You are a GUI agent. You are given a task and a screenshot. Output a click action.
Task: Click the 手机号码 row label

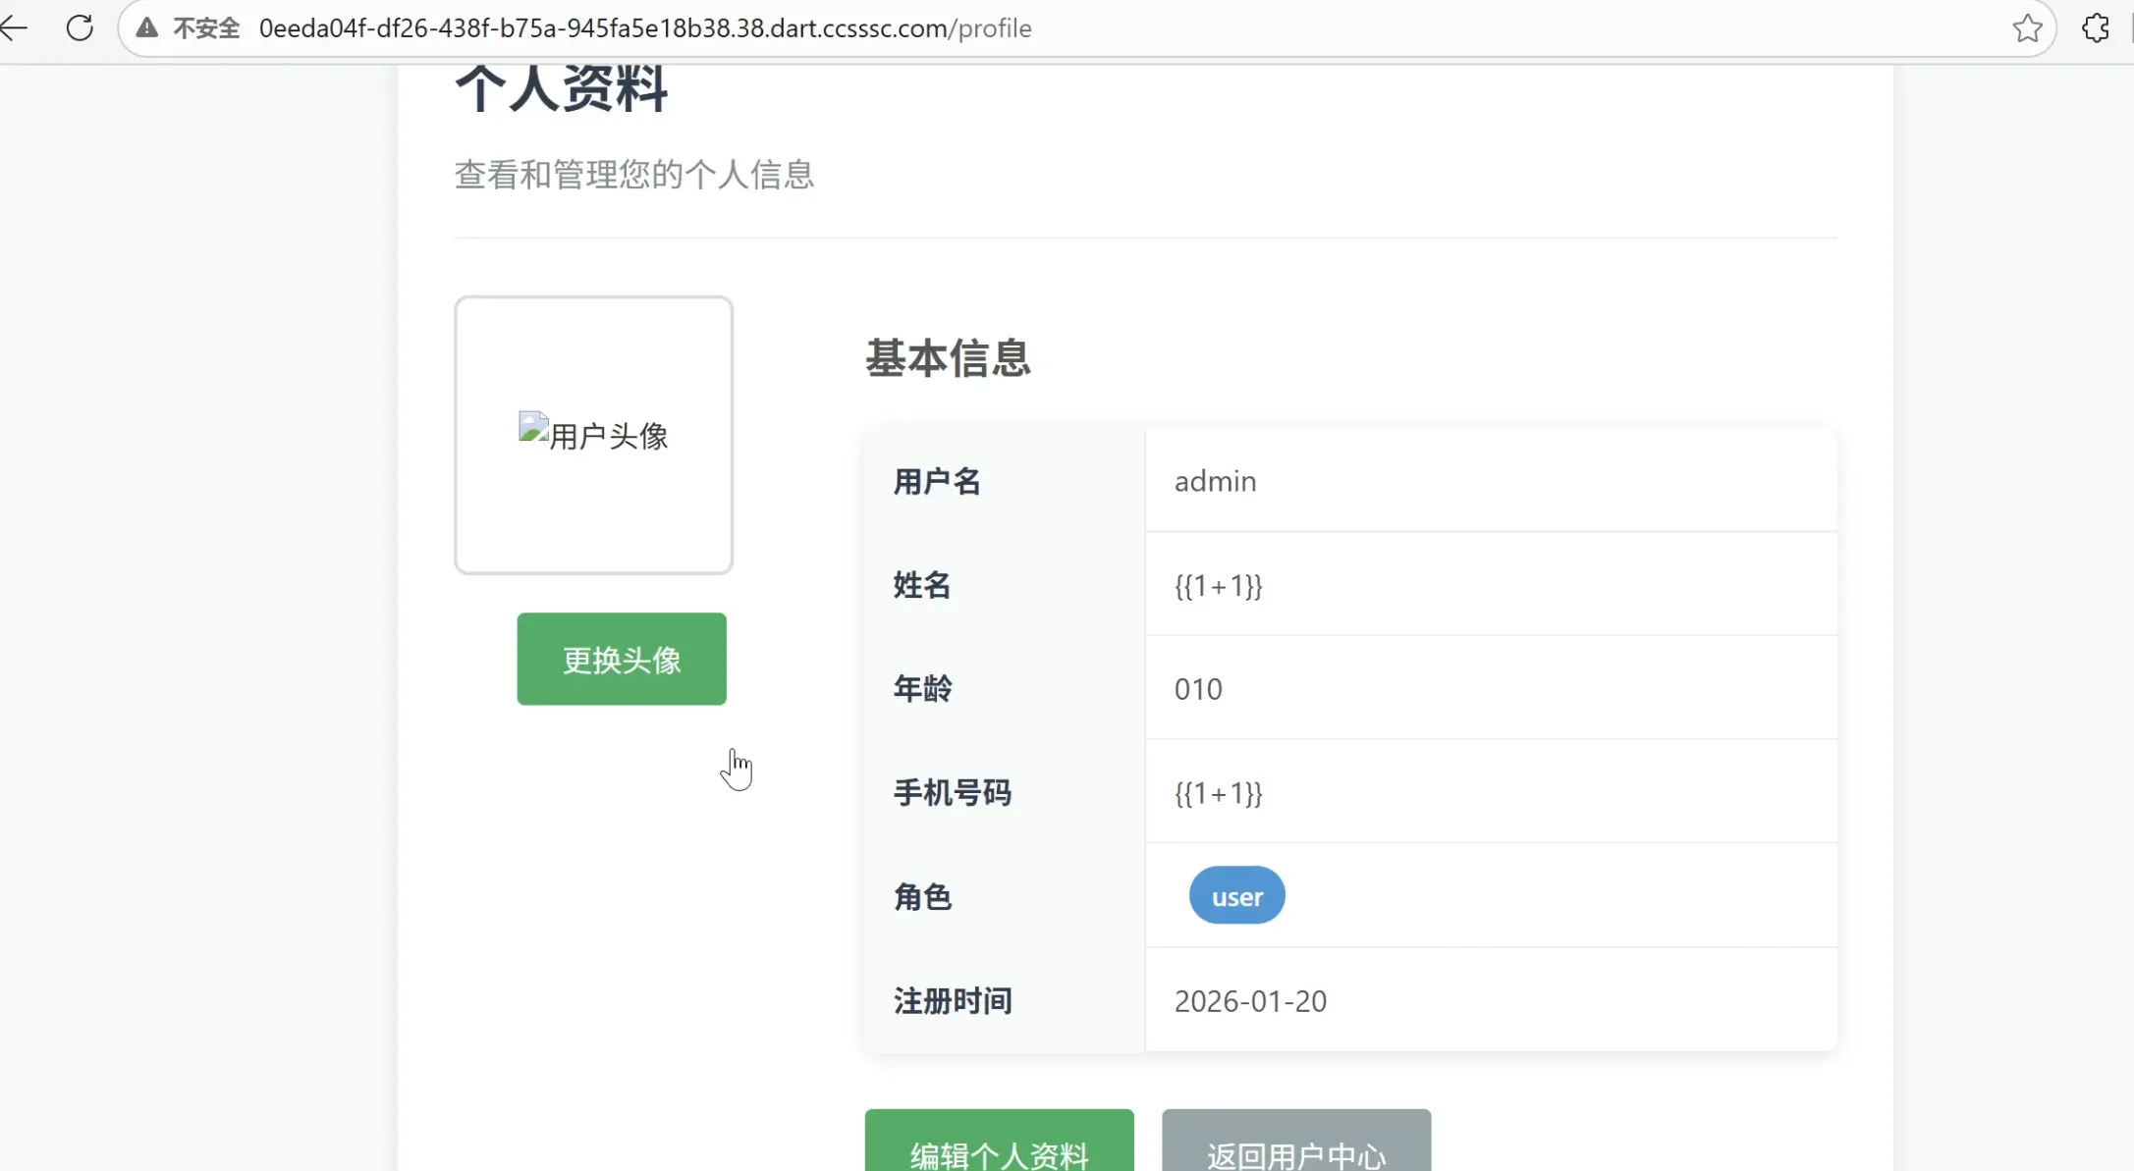951,793
